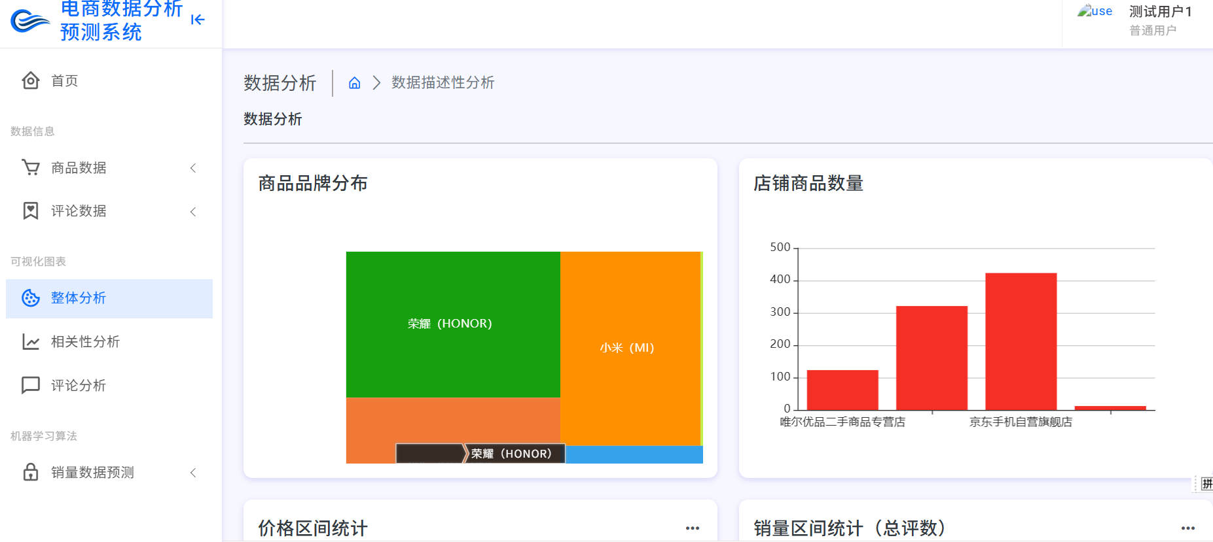This screenshot has height=542, width=1213.
Task: Click the breadcrumb home icon
Action: 354,82
